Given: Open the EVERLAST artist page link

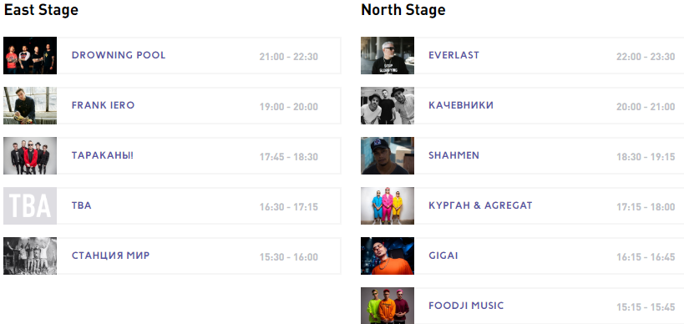Looking at the screenshot, I should coord(453,55).
